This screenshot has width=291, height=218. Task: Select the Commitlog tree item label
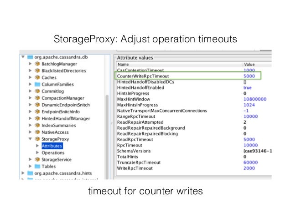tap(52, 91)
